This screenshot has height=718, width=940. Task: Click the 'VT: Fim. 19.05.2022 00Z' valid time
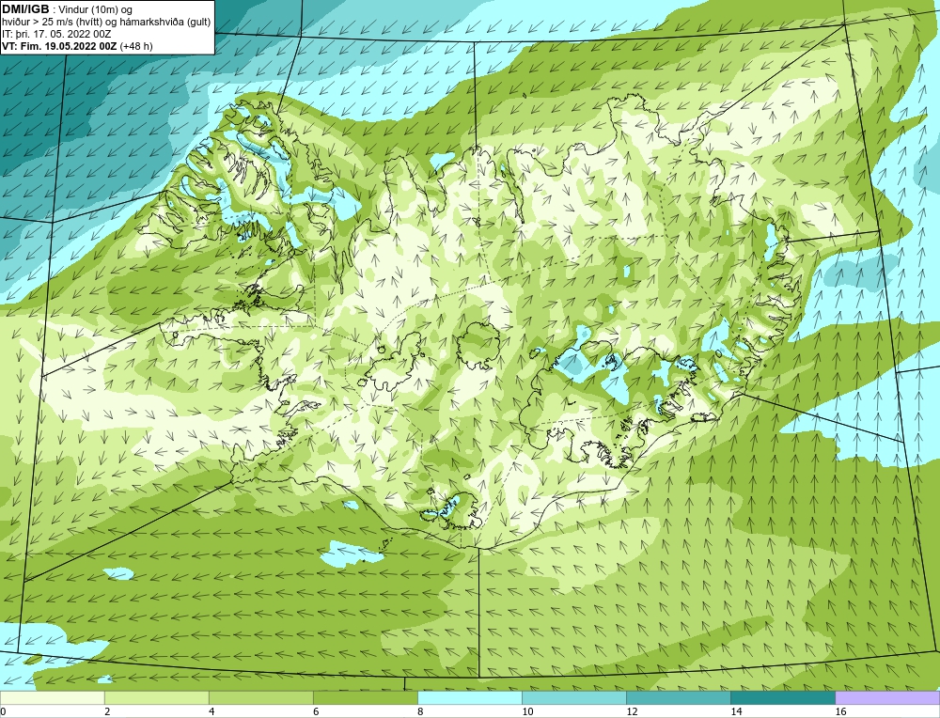(58, 46)
